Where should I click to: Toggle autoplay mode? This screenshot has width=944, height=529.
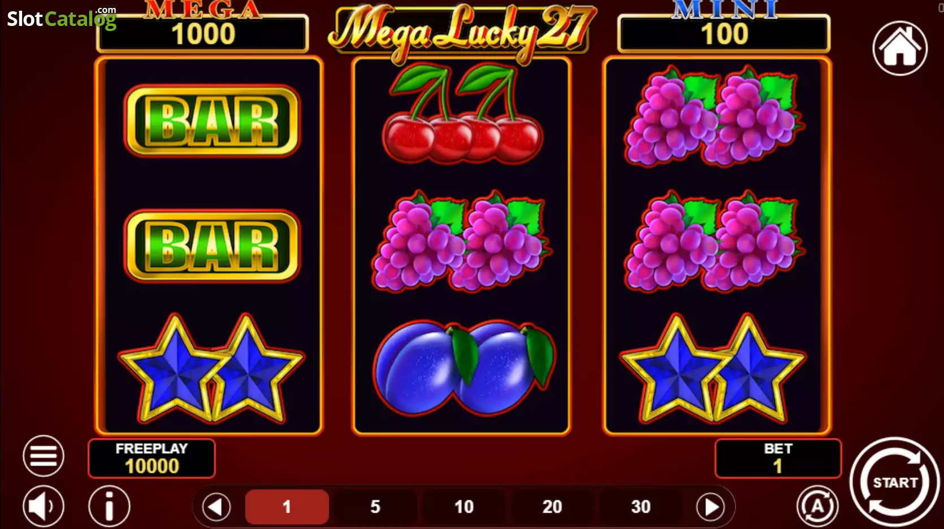817,506
